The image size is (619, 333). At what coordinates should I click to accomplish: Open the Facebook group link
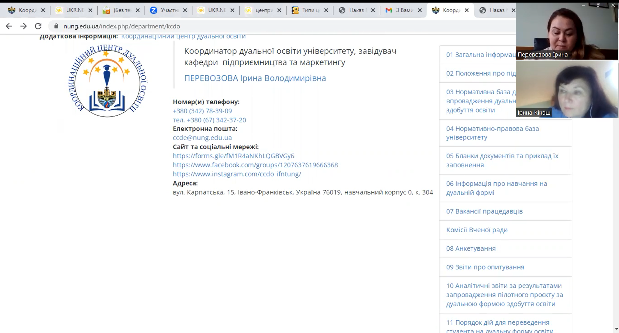tap(255, 165)
